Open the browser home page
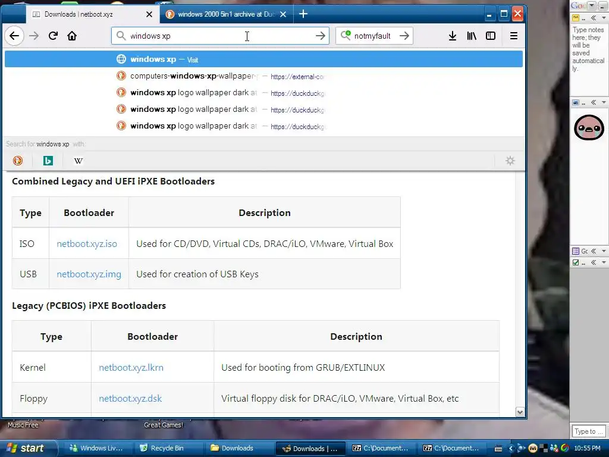This screenshot has width=609, height=457. click(x=72, y=36)
